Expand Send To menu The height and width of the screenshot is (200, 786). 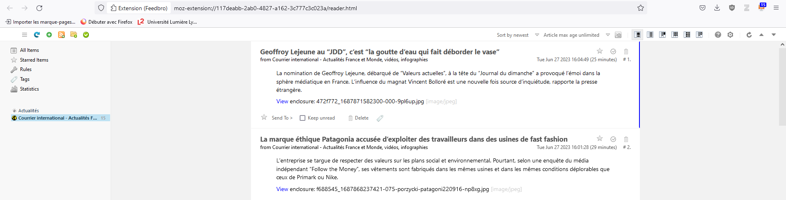pos(282,118)
